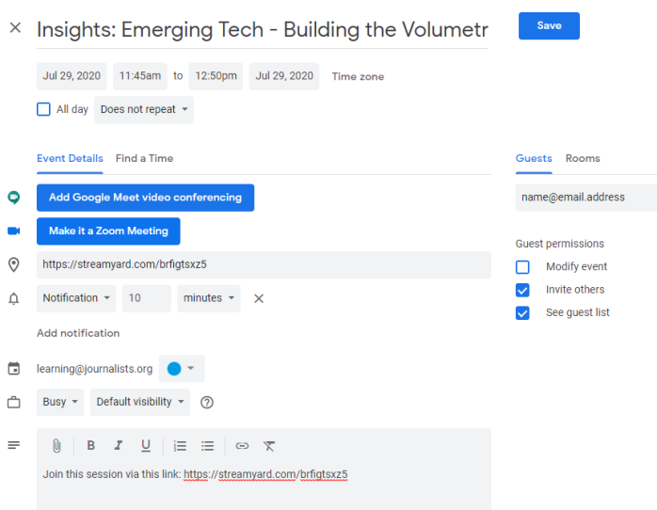This screenshot has height=510, width=657.
Task: Click the blue Save button
Action: [x=549, y=26]
